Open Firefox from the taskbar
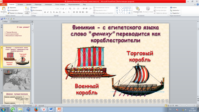Image resolution: width=199 pixels, height=112 pixels. [x=36, y=109]
